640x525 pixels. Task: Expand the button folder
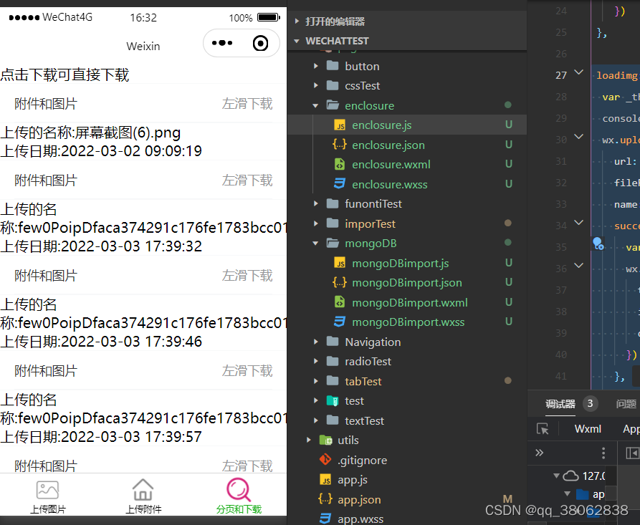pyautogui.click(x=315, y=66)
